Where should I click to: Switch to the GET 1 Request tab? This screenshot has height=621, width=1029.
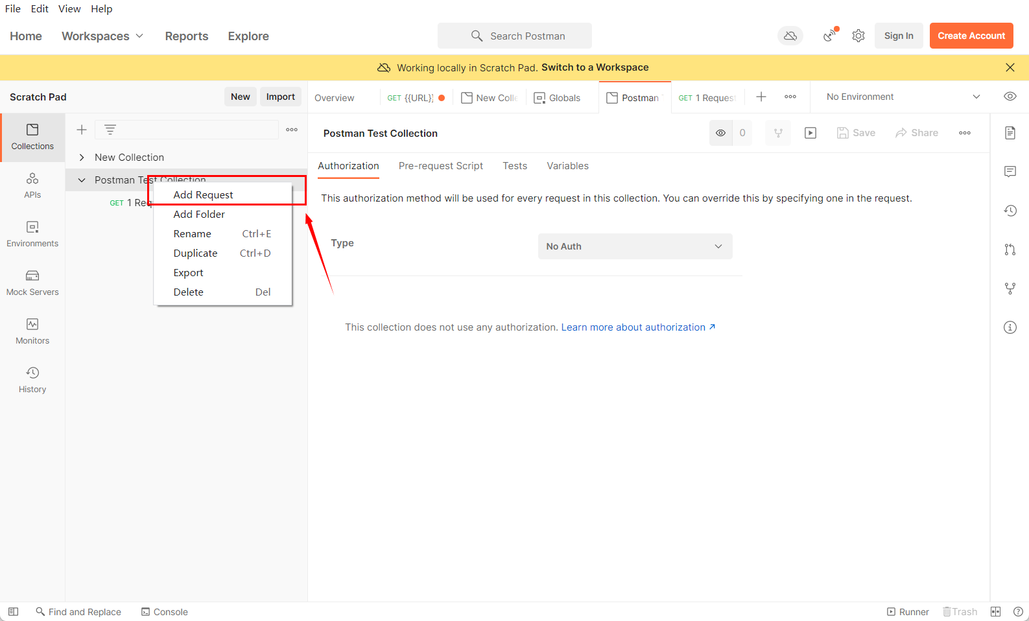pyautogui.click(x=707, y=98)
